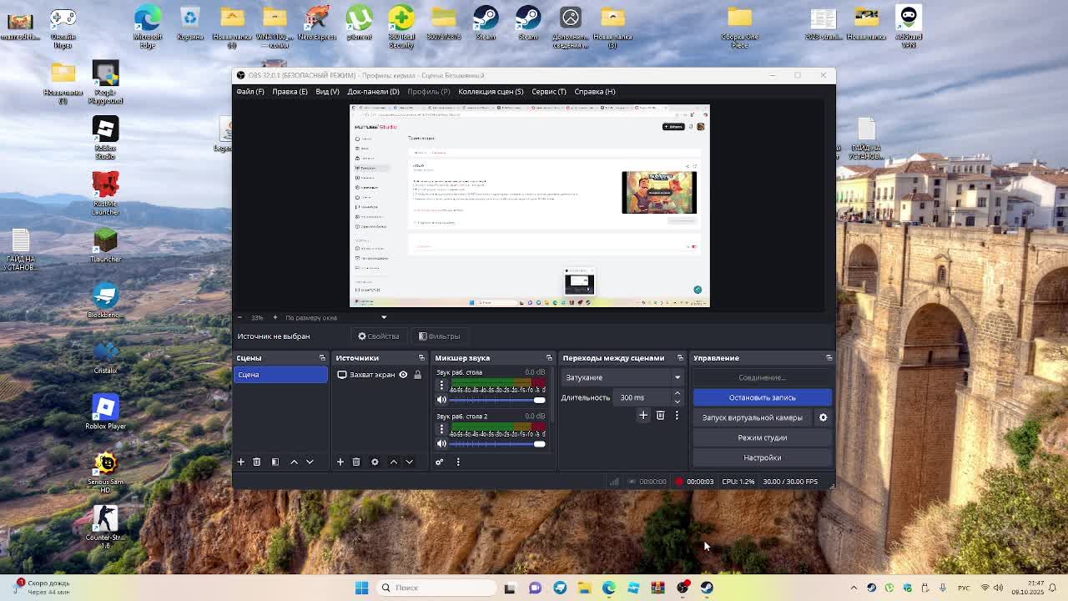The height and width of the screenshot is (601, 1068).
Task: Open advanced audio properties gears in the mixer
Action: point(439,462)
